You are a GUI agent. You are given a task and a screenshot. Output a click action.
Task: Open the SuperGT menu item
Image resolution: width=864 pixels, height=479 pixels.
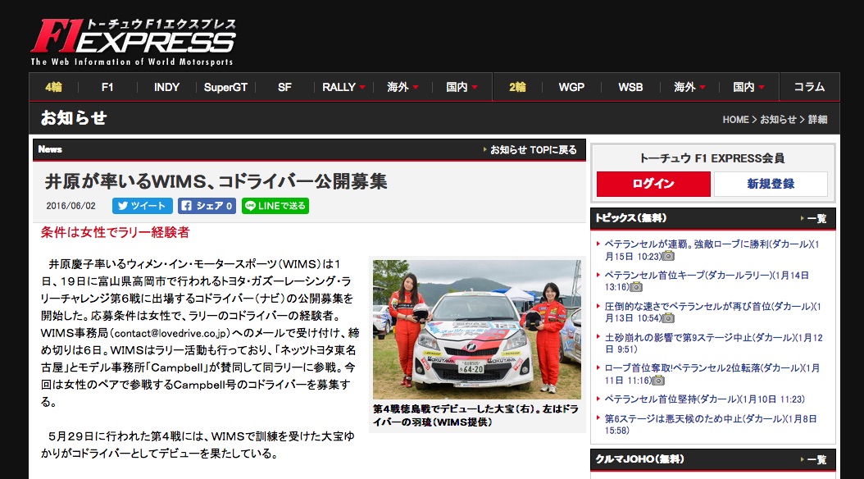click(225, 87)
